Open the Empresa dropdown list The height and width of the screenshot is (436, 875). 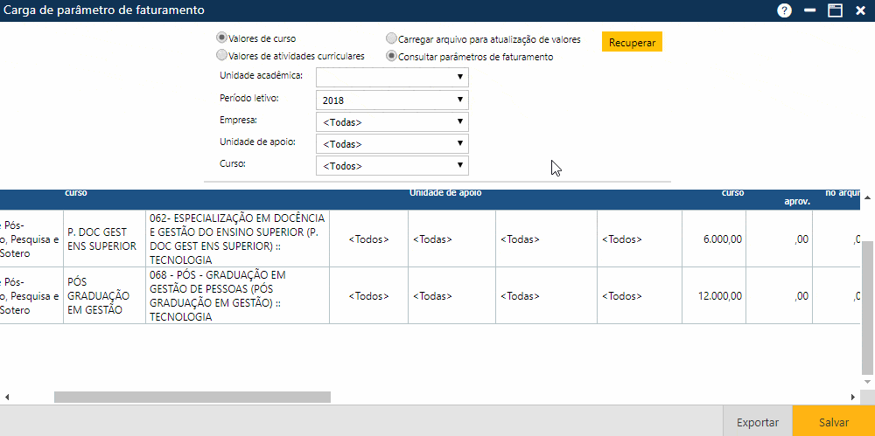click(392, 121)
